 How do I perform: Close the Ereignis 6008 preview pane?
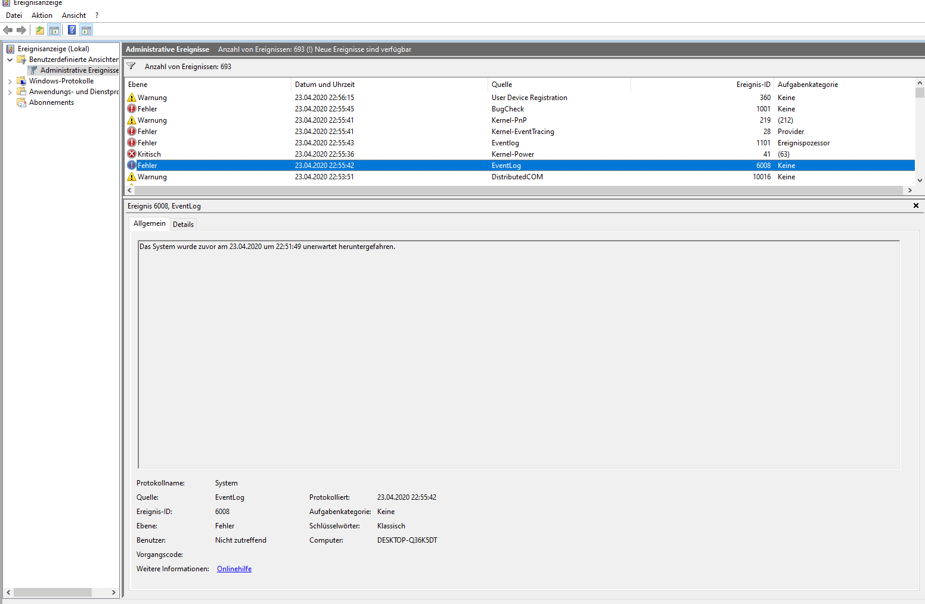(916, 206)
